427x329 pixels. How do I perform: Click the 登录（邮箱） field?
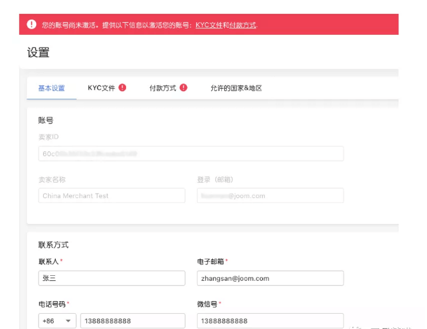[x=270, y=196]
